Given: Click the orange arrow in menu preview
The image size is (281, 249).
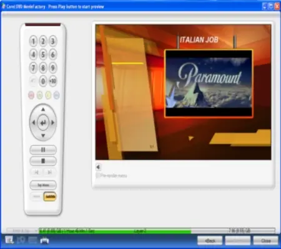Looking at the screenshot, I should [x=190, y=138].
